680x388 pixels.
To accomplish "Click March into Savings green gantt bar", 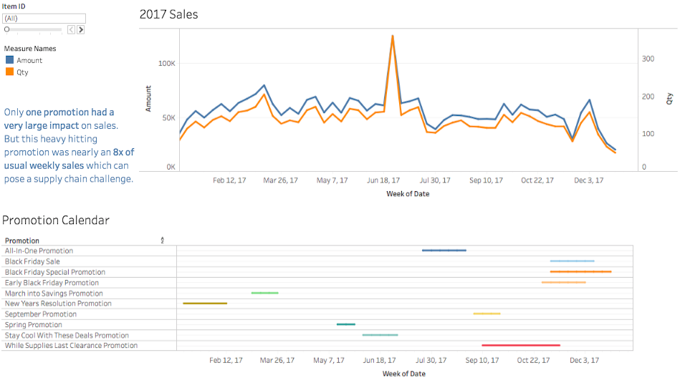I will click(x=265, y=294).
